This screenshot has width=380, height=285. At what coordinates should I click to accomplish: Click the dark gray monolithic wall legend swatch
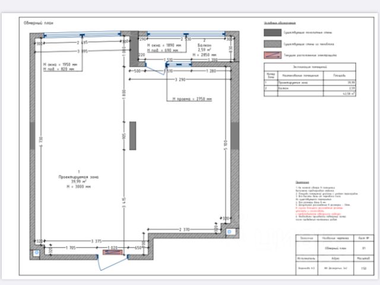(273, 33)
